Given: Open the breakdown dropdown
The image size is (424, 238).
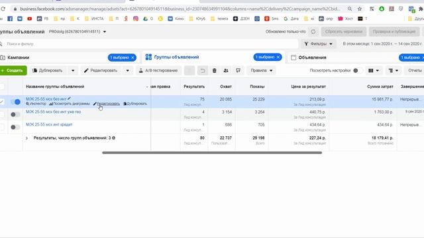Looking at the screenshot, I should [x=394, y=71].
